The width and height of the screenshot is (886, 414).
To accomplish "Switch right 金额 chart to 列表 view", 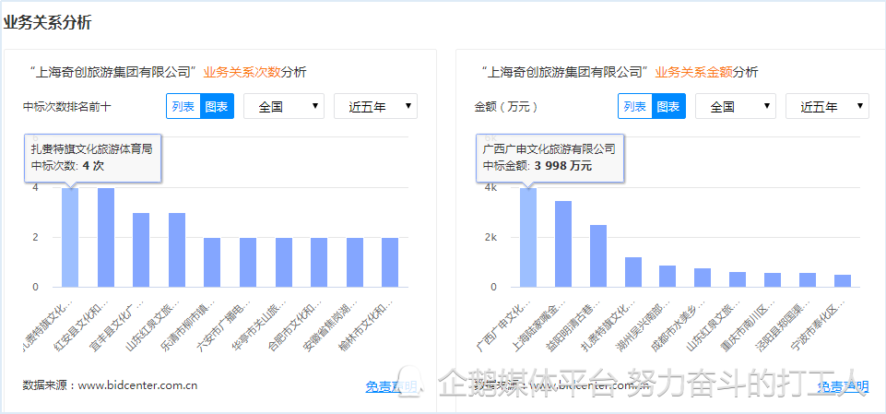I will click(634, 106).
